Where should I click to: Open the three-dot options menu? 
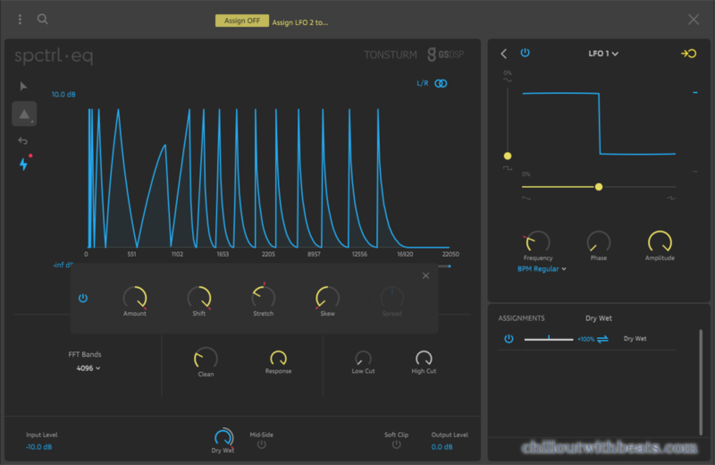(20, 19)
